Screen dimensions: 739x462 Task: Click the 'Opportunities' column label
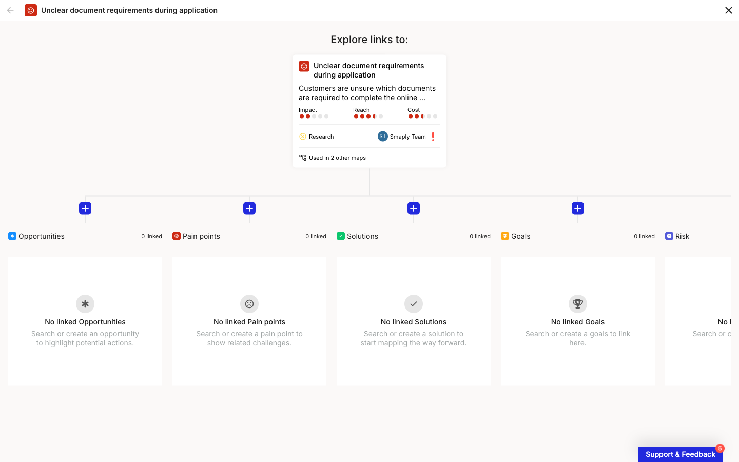(42, 236)
